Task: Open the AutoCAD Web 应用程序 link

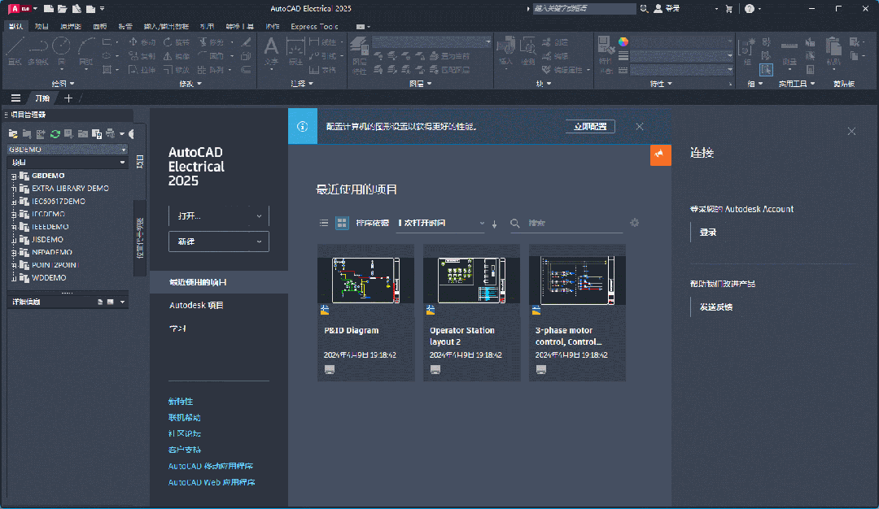Action: [212, 482]
